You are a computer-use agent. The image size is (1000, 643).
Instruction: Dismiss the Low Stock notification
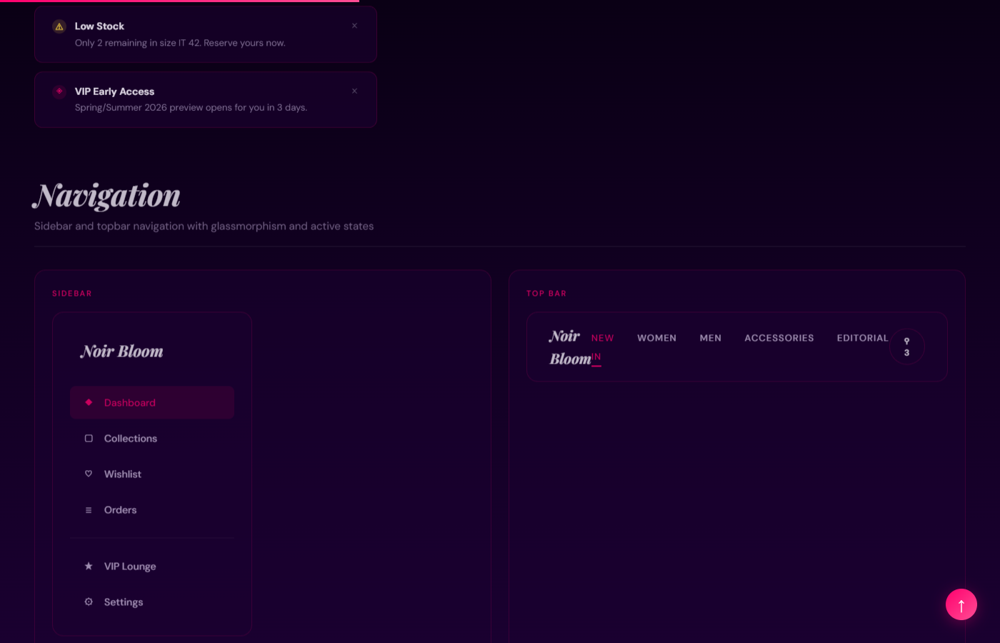pos(354,26)
